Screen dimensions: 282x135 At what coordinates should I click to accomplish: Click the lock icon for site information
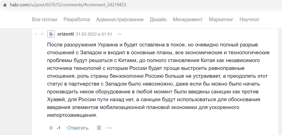pyautogui.click(x=5, y=5)
